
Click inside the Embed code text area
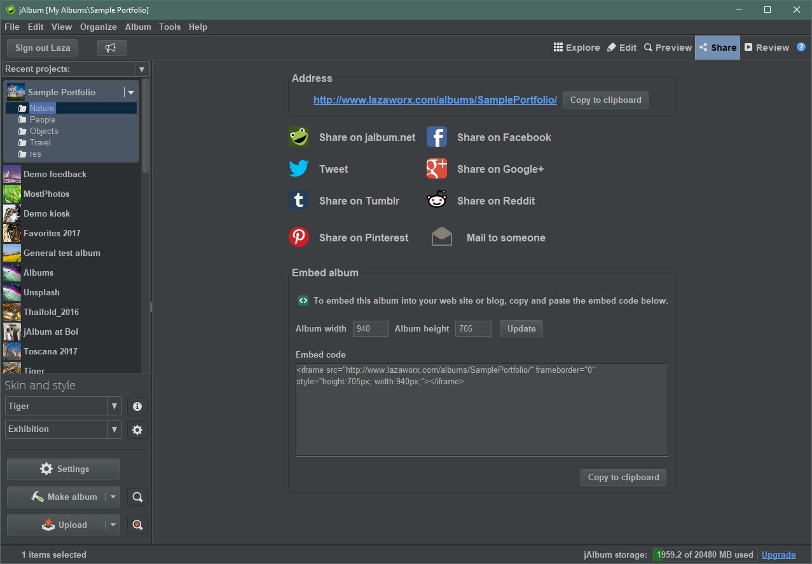point(482,410)
